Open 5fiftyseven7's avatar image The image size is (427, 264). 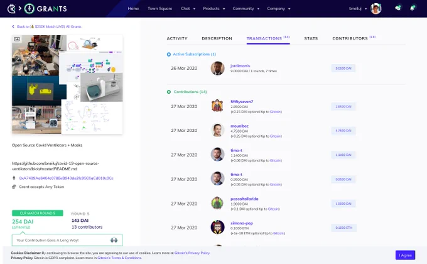pyautogui.click(x=218, y=106)
